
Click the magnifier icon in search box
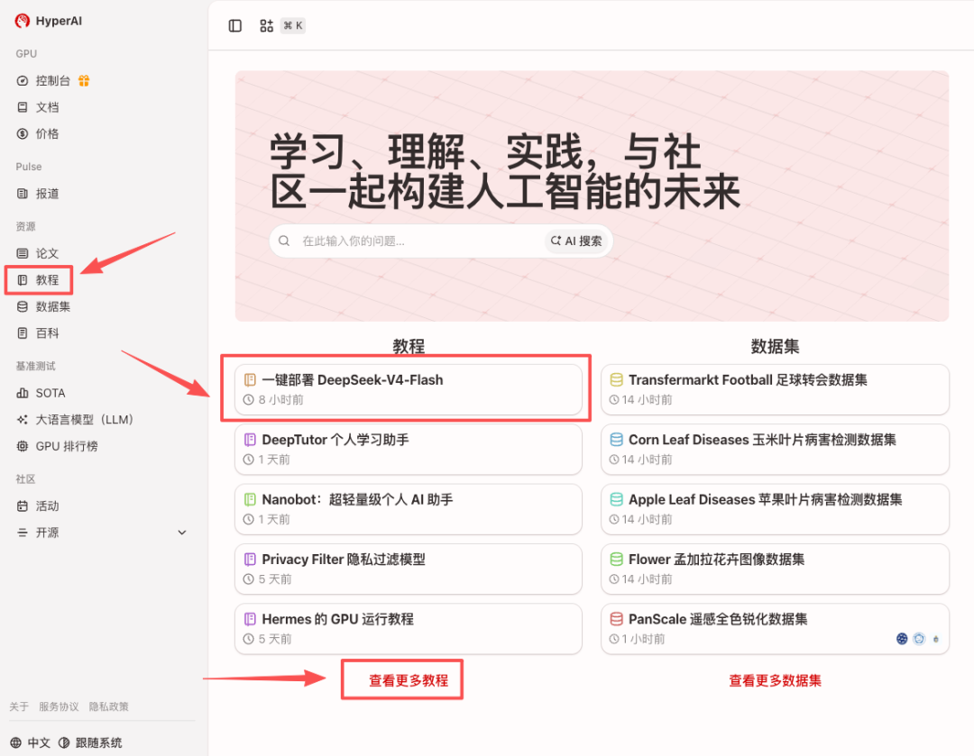click(x=284, y=241)
